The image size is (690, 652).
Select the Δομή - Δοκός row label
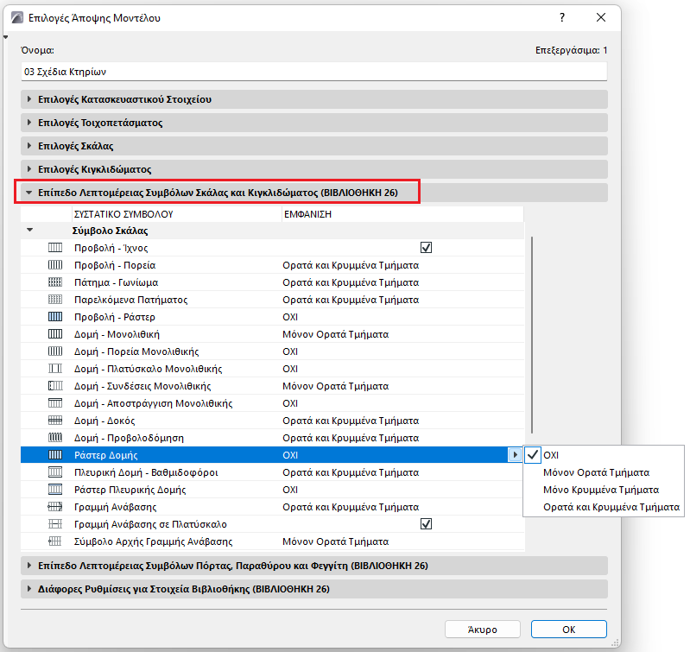point(104,421)
